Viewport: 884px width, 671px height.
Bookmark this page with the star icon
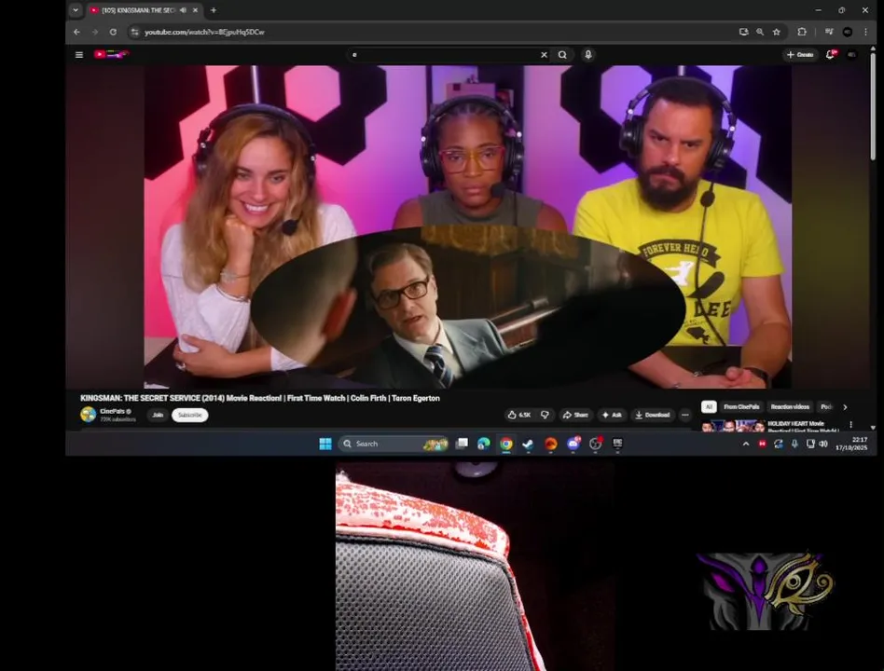[x=777, y=32]
